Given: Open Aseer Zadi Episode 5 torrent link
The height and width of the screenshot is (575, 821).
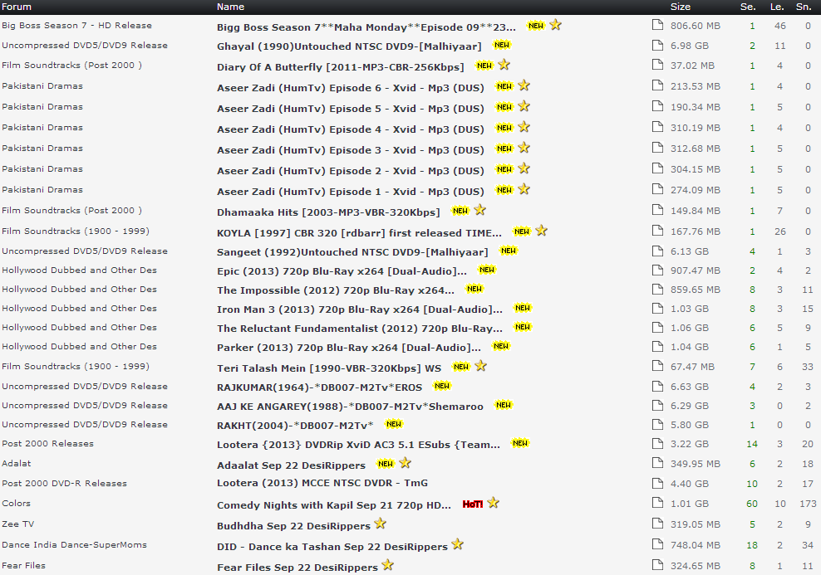Looking at the screenshot, I should (x=351, y=109).
